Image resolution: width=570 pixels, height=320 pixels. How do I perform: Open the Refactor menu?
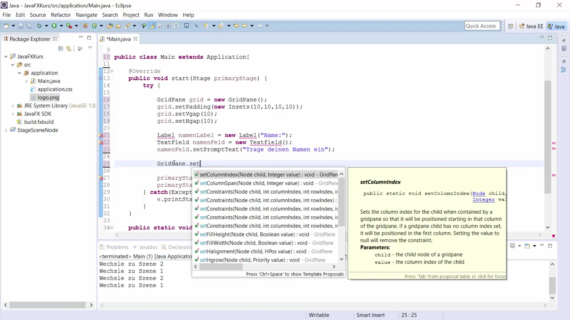[x=61, y=15]
